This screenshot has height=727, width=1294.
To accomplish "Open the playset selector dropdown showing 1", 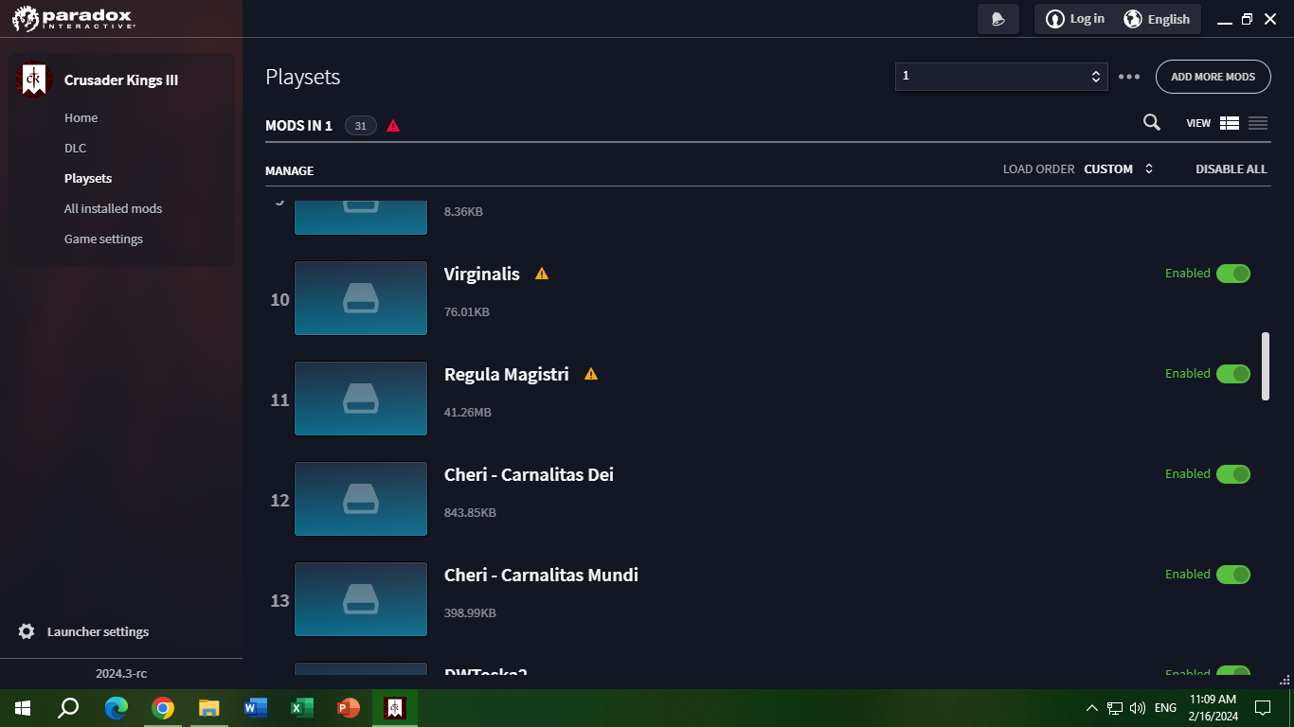I will coord(1001,77).
